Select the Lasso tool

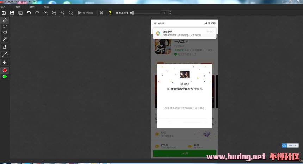coord(5,26)
